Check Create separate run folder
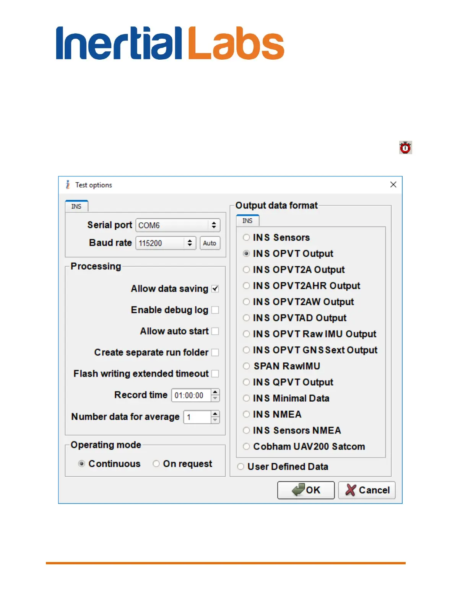 coord(215,352)
